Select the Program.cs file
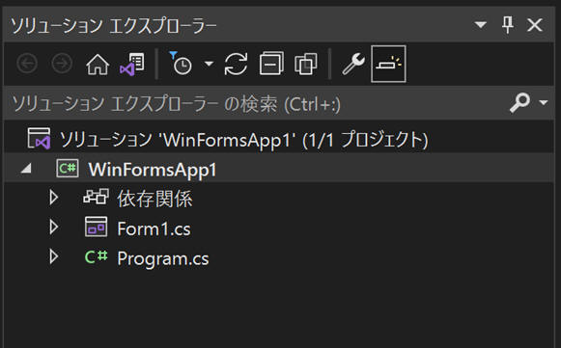Screen dimensions: 561x348 pos(163,258)
